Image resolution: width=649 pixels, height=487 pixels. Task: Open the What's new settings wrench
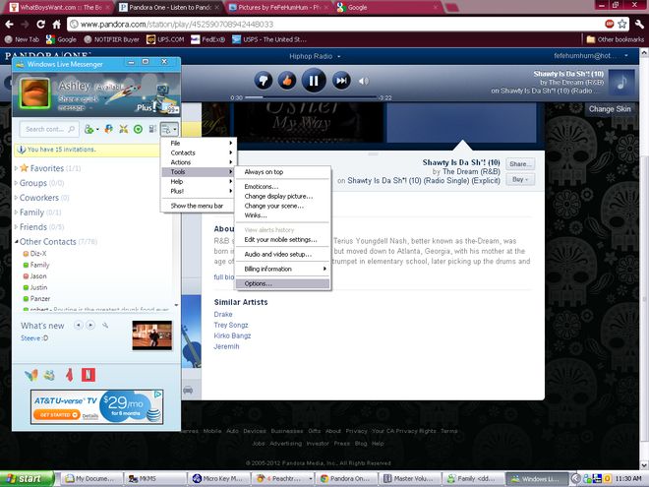(105, 325)
